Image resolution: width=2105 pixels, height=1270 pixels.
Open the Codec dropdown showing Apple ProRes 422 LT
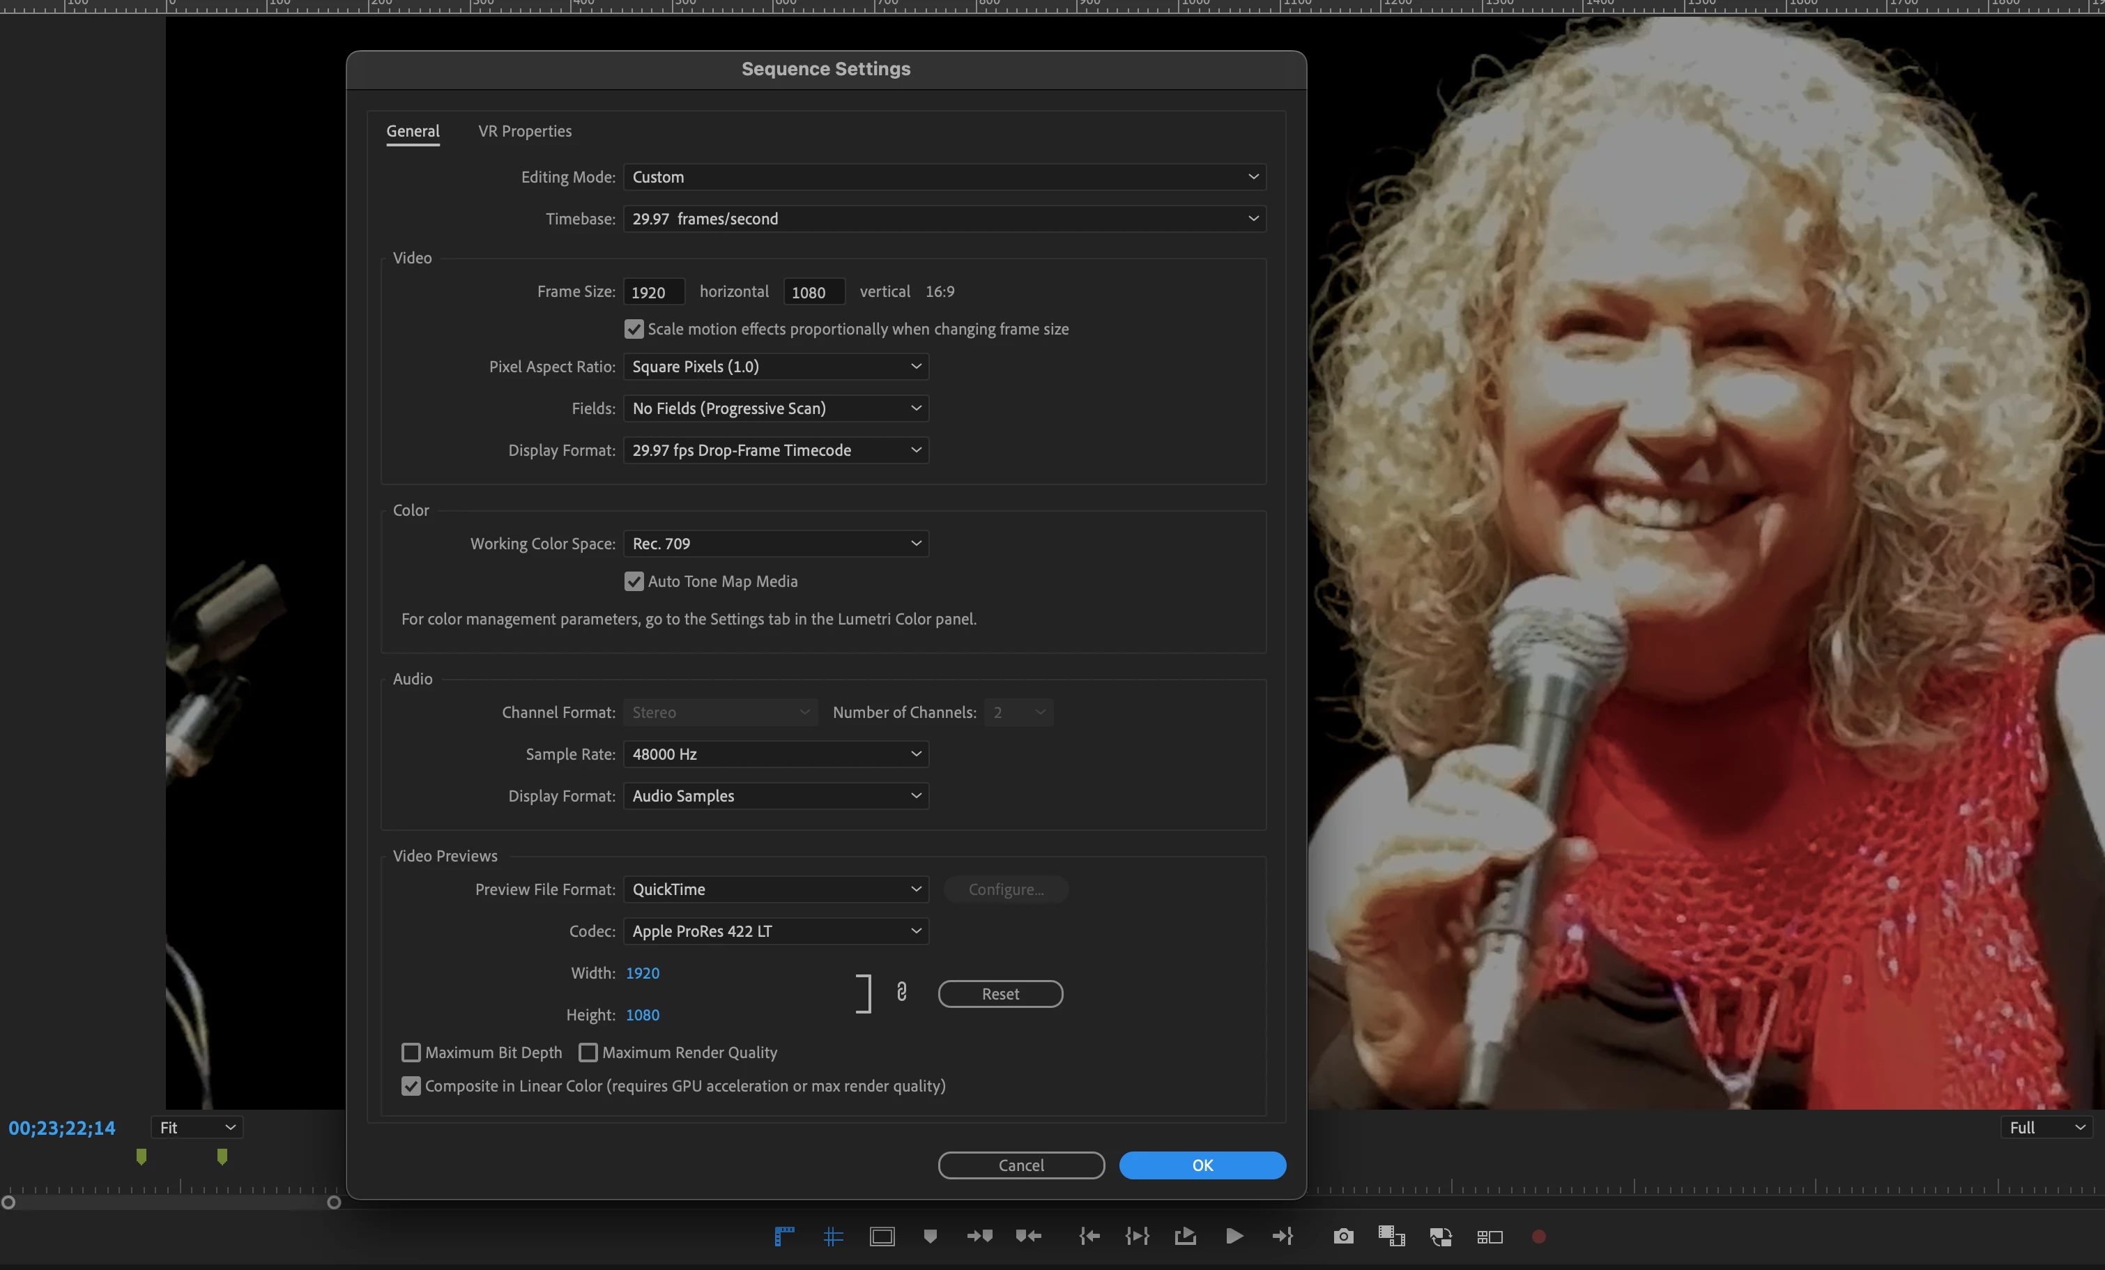coord(776,931)
